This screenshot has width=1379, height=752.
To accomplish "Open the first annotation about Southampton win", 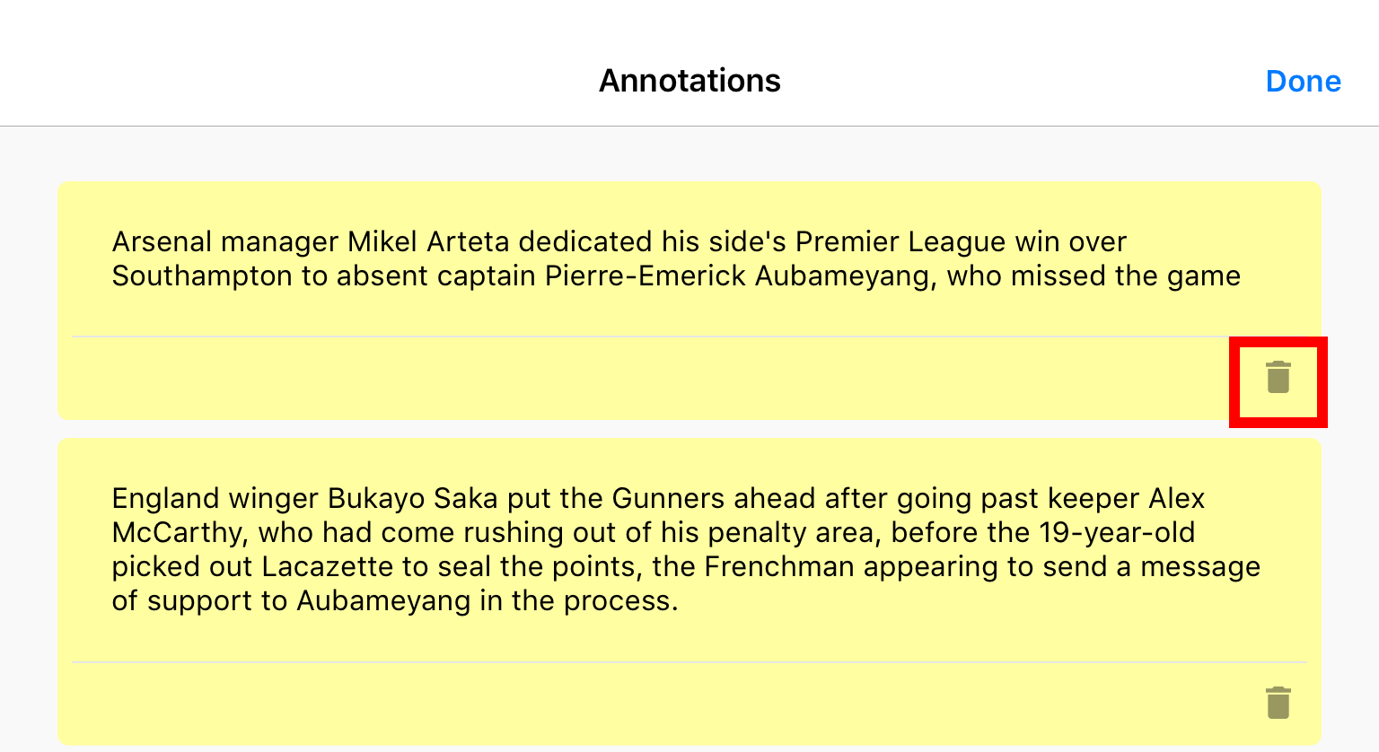I will pyautogui.click(x=676, y=258).
